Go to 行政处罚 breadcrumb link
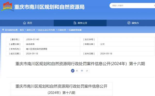 click(x=62, y=30)
